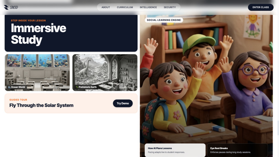Open the Ocean World classroom thumbnail
This screenshot has height=157, width=279.
tap(37, 73)
